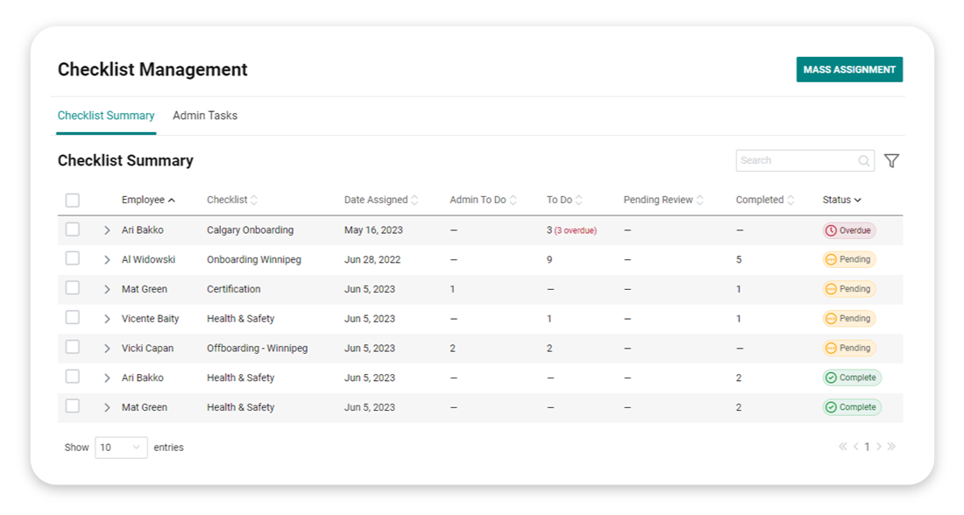Screen dimensions: 964x515
Task: Sort by Pending Review column arrows
Action: tap(698, 199)
